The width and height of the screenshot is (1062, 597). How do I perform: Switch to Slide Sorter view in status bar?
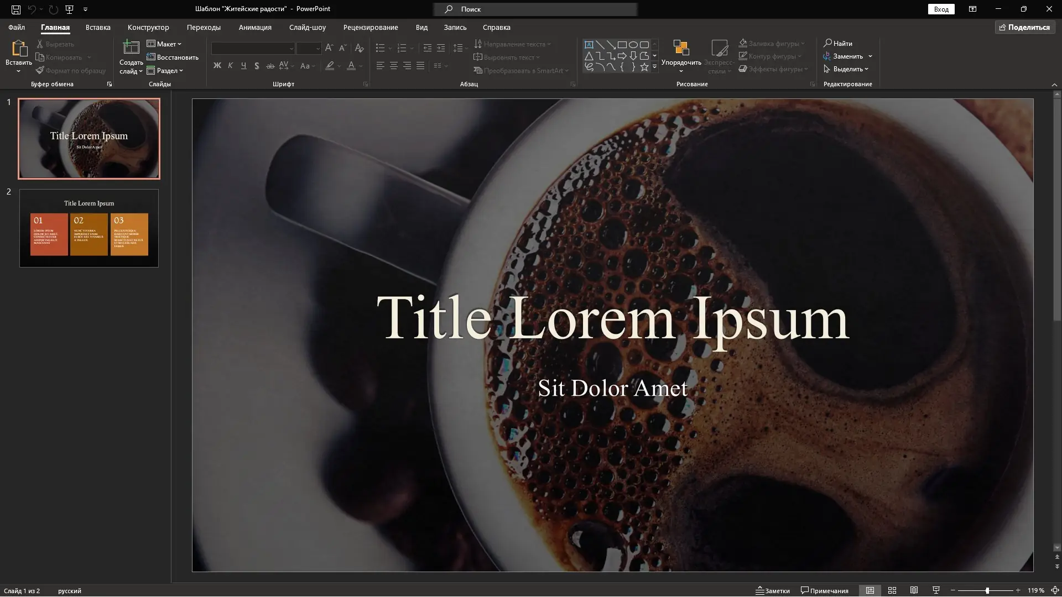[892, 590]
